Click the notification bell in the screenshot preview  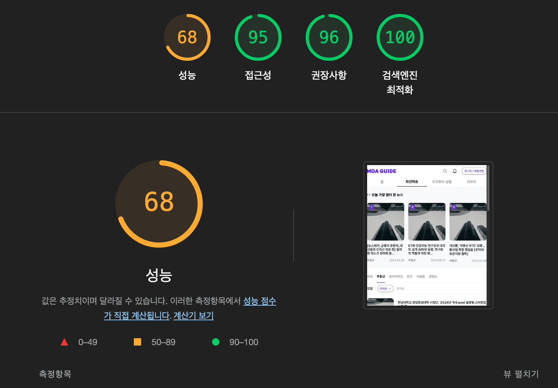455,171
